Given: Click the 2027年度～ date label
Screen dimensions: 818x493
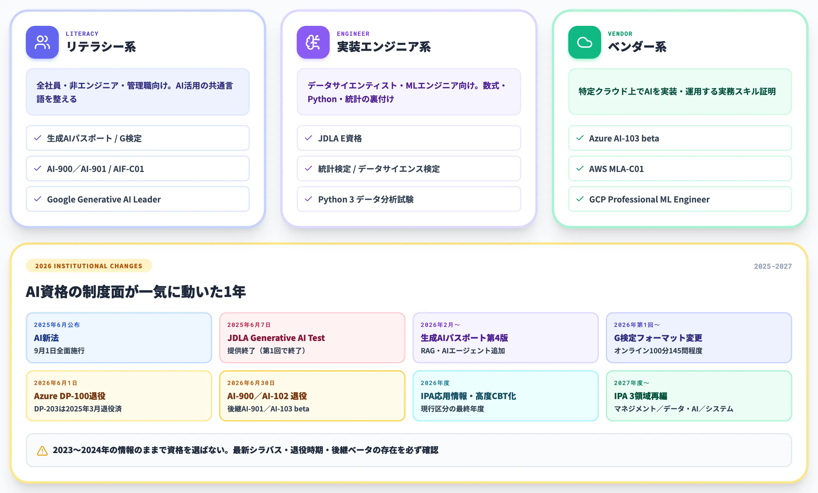Looking at the screenshot, I should (631, 383).
